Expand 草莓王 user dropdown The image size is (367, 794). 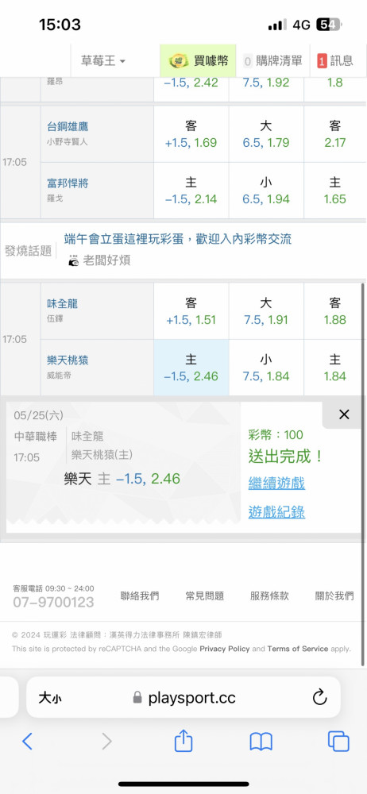point(103,61)
